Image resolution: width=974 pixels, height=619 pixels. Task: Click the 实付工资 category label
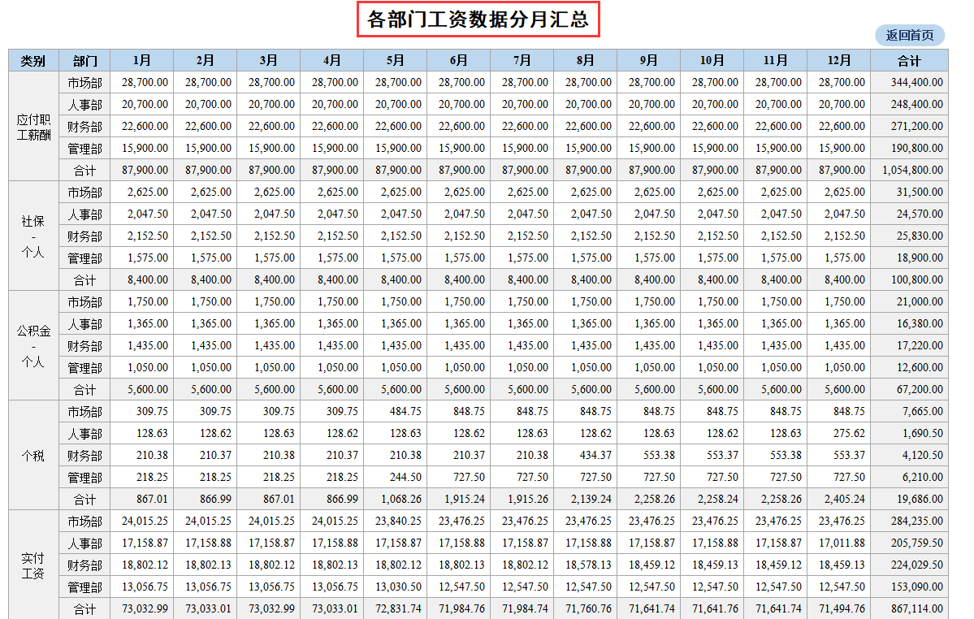click(32, 565)
